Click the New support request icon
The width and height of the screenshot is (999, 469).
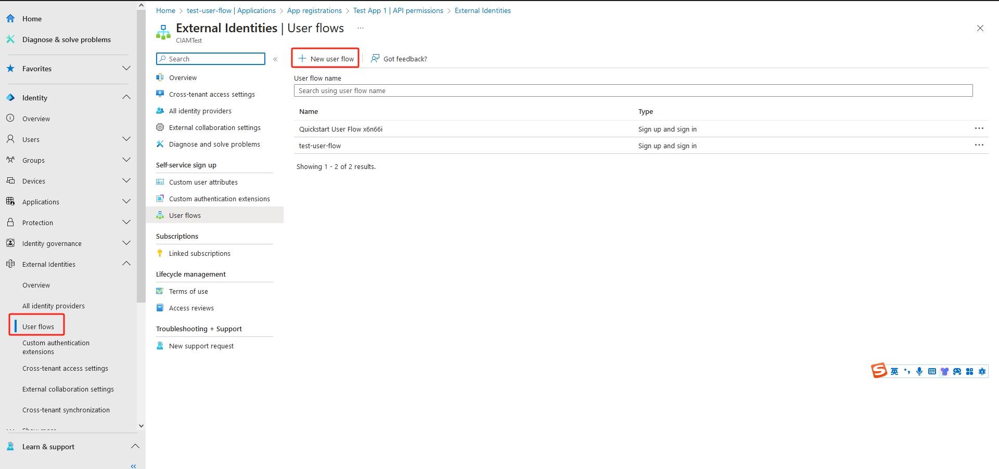[160, 346]
